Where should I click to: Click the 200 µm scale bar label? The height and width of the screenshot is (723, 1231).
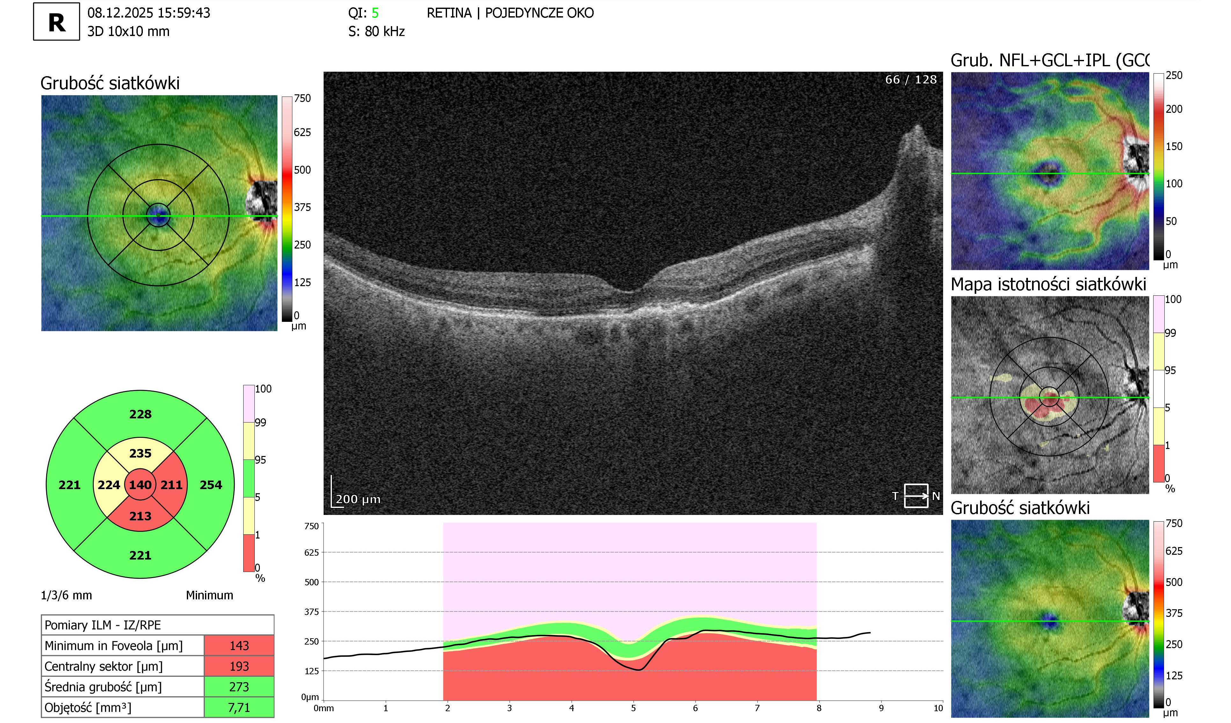tap(358, 499)
